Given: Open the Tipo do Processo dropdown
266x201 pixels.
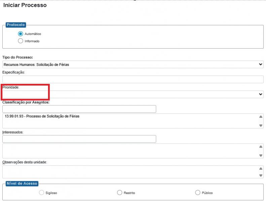Looking at the screenshot, I should click(133, 64).
